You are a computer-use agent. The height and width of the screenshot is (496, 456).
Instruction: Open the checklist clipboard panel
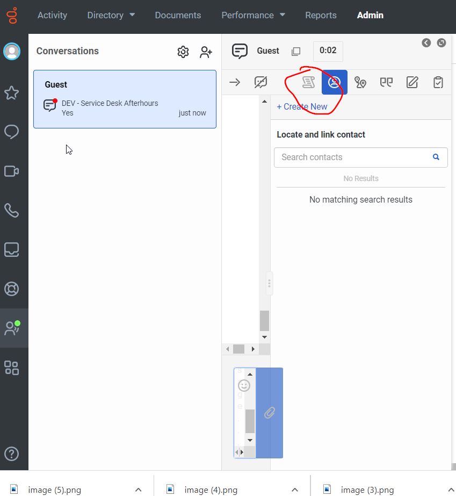438,82
